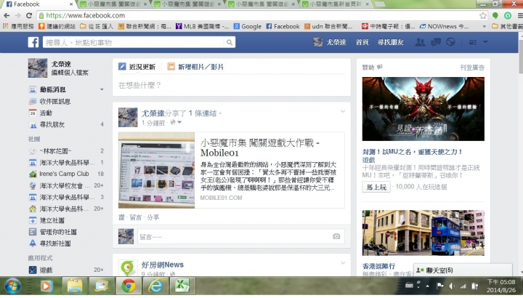Click the Facebook search input field
Screen dimensions: 523x298
(x=134, y=42)
